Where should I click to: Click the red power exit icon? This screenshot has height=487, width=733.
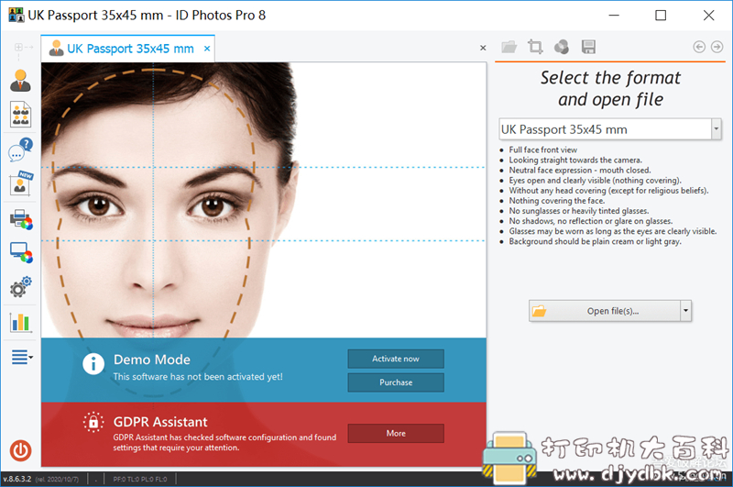(20, 450)
